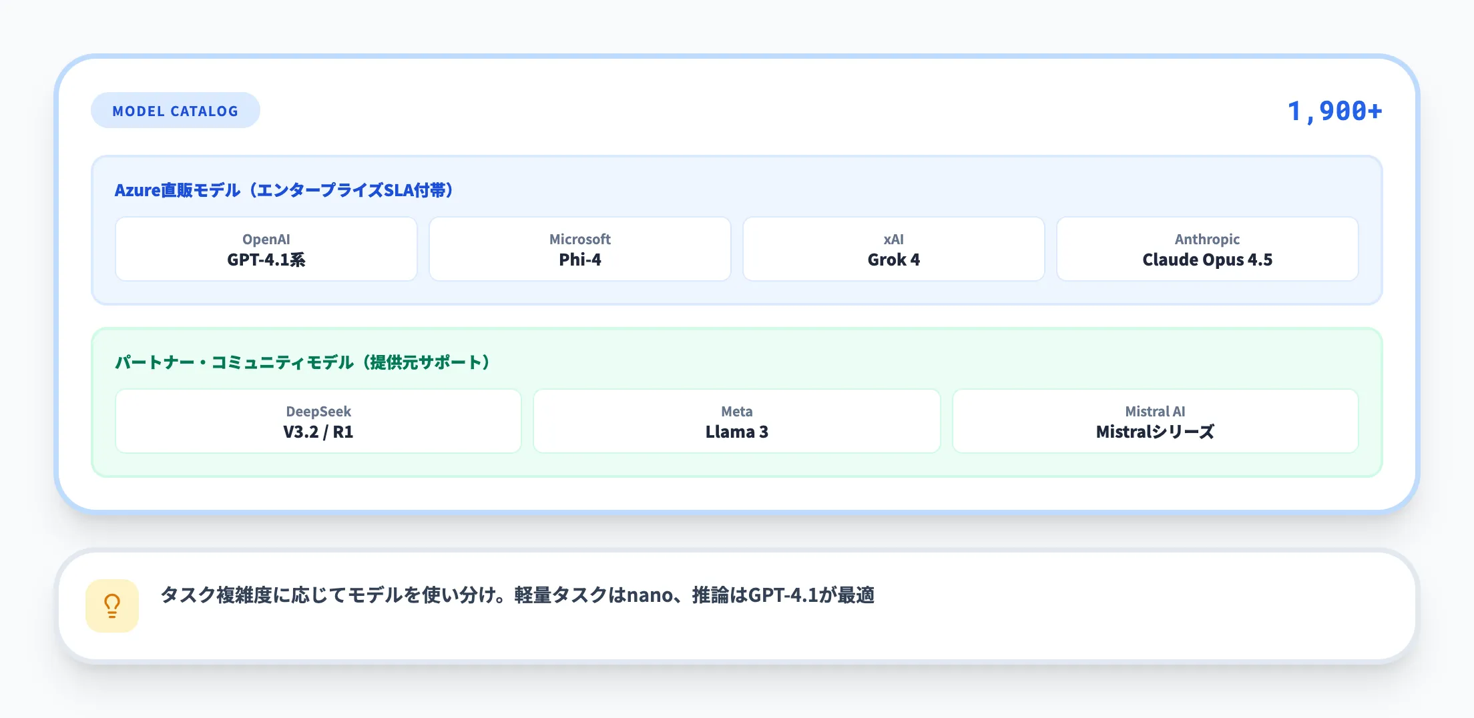This screenshot has height=718, width=1474.
Task: Choose the Grok 4 model name
Action: pyautogui.click(x=893, y=260)
